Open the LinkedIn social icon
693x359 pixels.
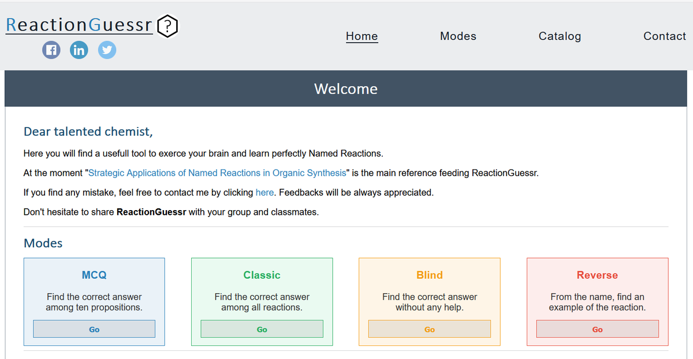79,50
